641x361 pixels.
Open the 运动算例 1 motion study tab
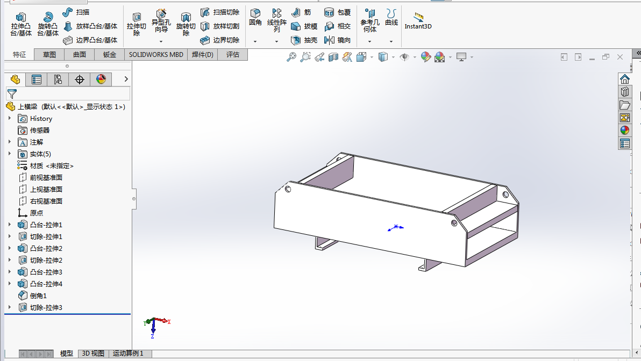(129, 353)
